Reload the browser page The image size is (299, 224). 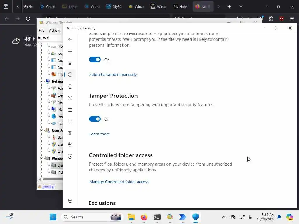pyautogui.click(x=28, y=19)
